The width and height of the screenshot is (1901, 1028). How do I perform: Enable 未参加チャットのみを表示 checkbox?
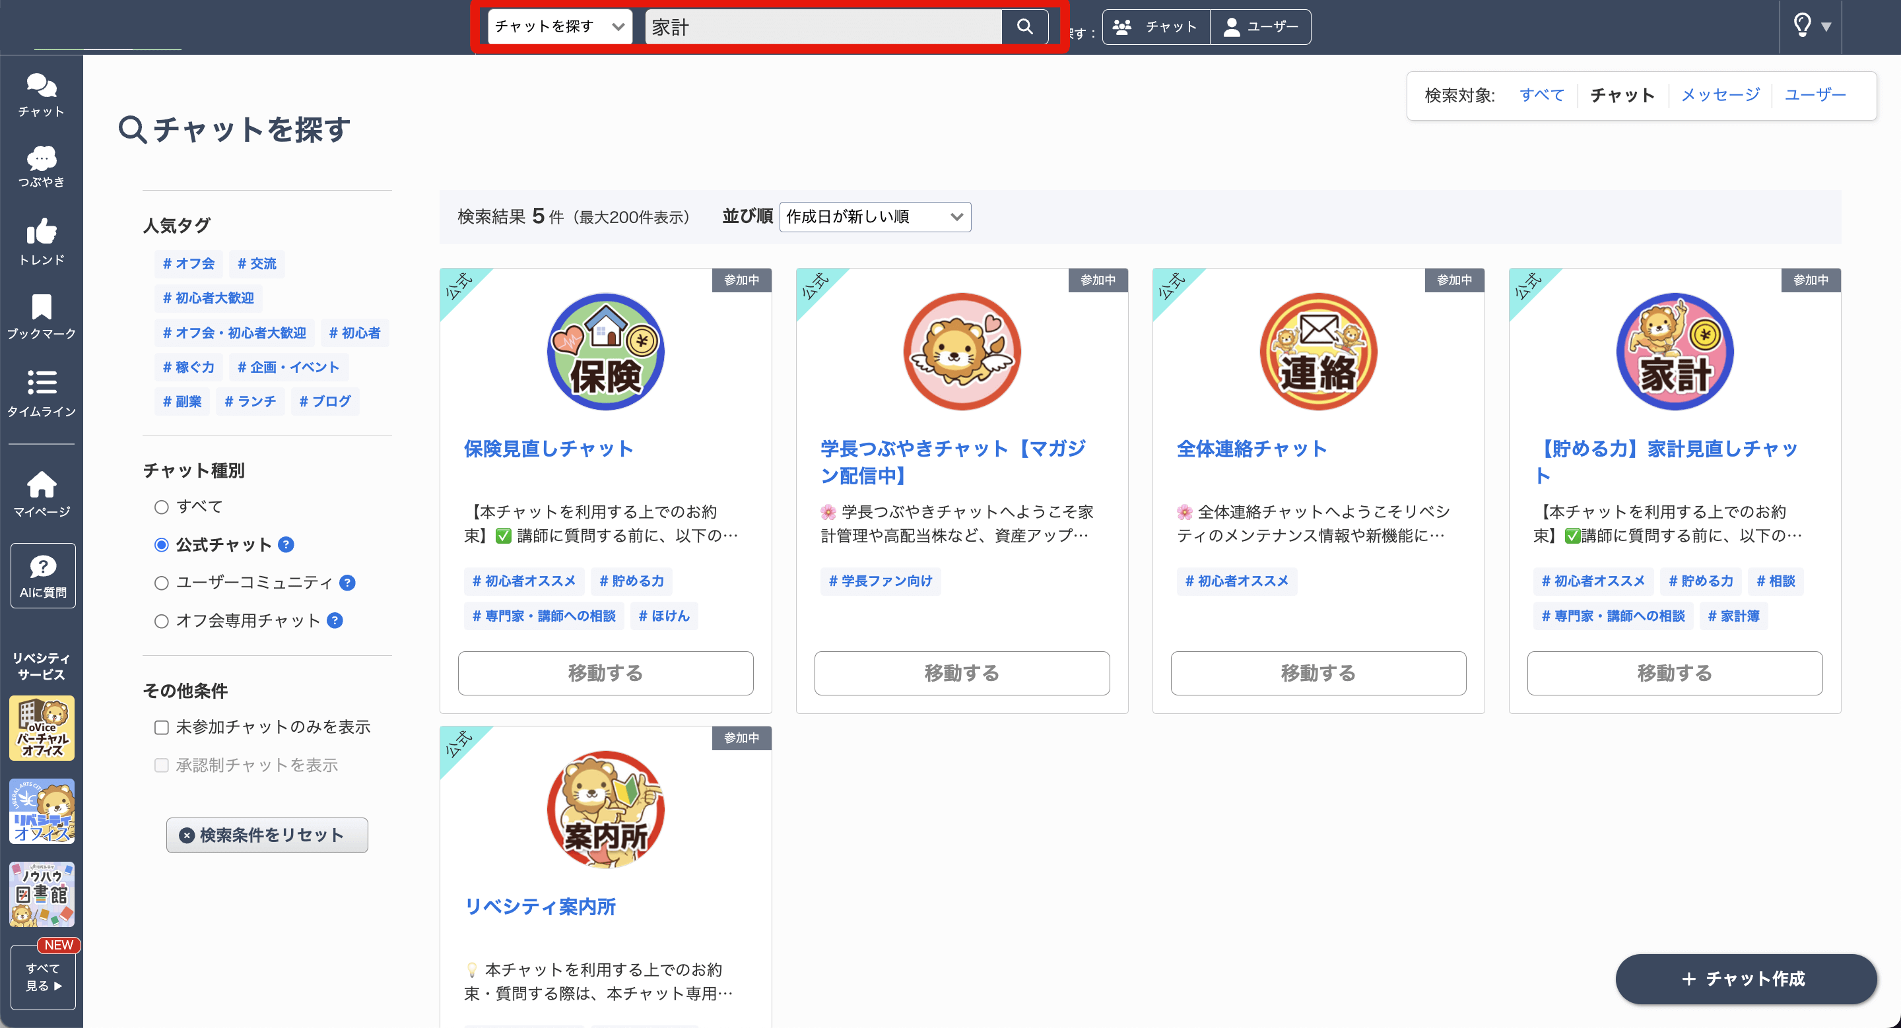coord(161,727)
